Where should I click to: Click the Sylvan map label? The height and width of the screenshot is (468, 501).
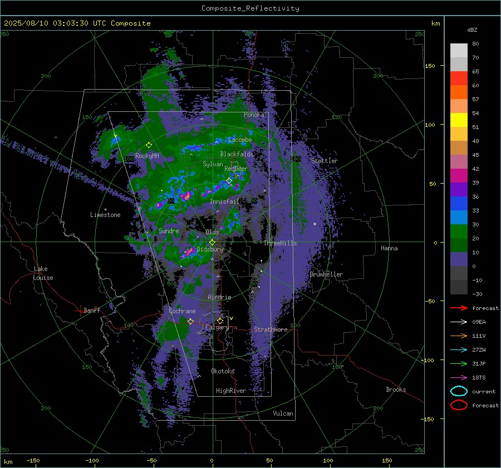pyautogui.click(x=213, y=164)
